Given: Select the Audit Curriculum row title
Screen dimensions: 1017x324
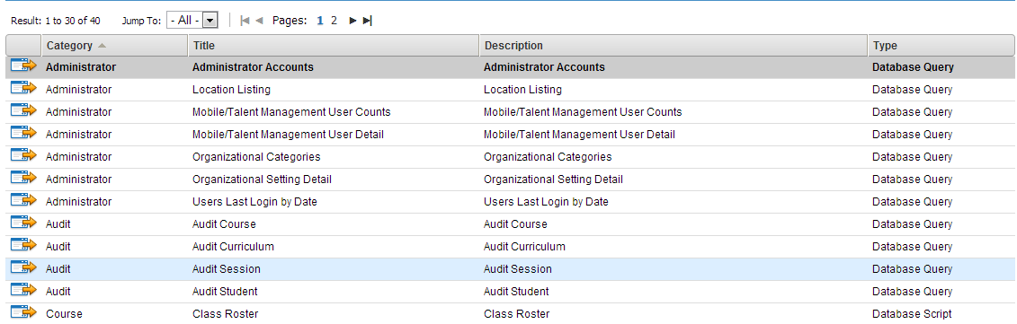Looking at the screenshot, I should point(233,246).
